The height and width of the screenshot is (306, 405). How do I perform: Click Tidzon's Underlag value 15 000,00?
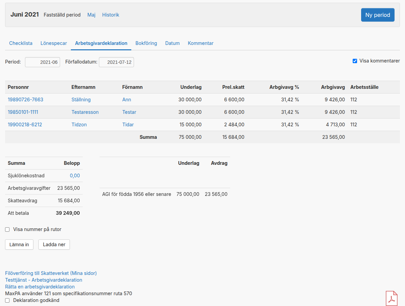(191, 125)
